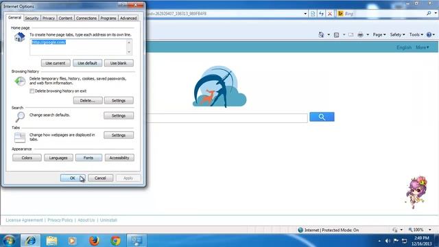Click the Uninstall link
Screen dimensions: 439x247
point(108,220)
